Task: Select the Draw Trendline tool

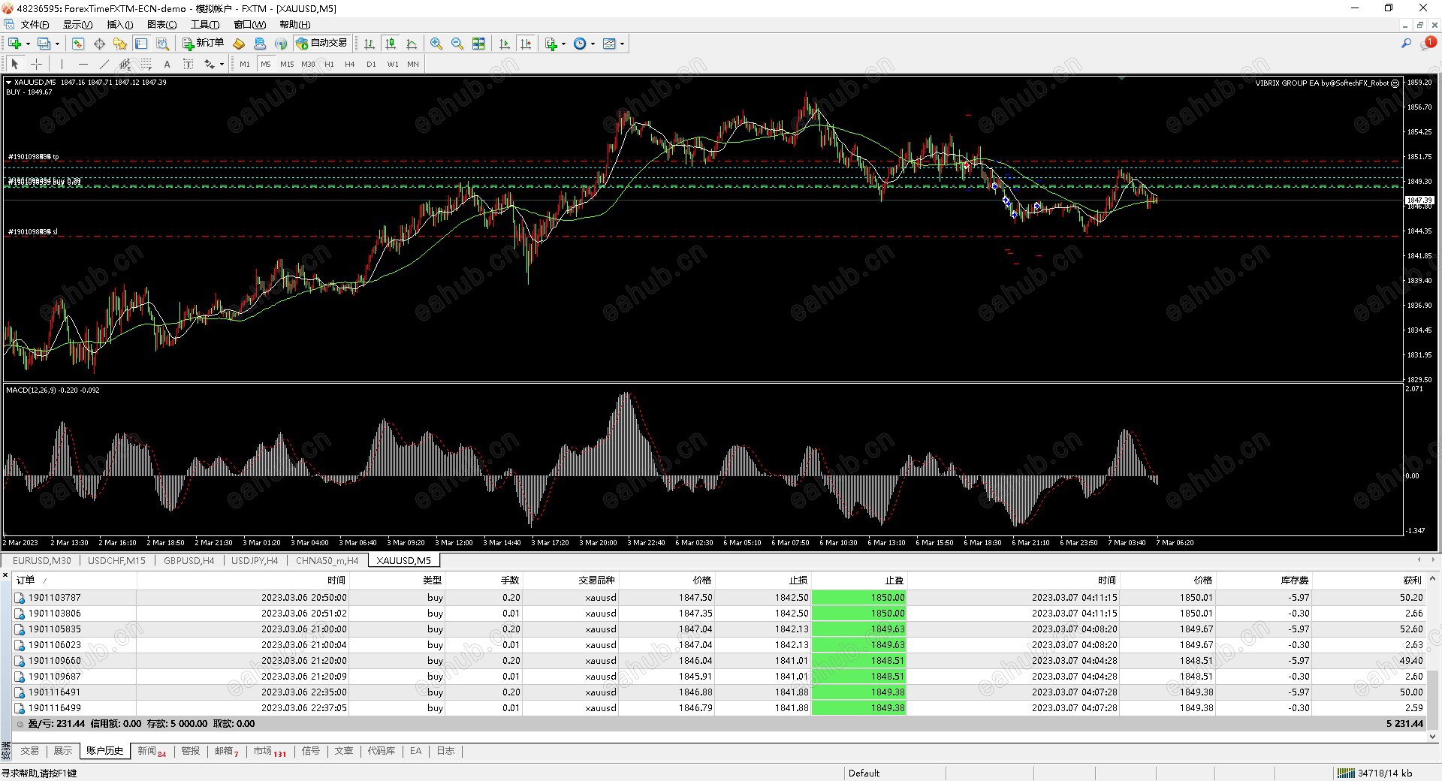Action: (x=104, y=65)
